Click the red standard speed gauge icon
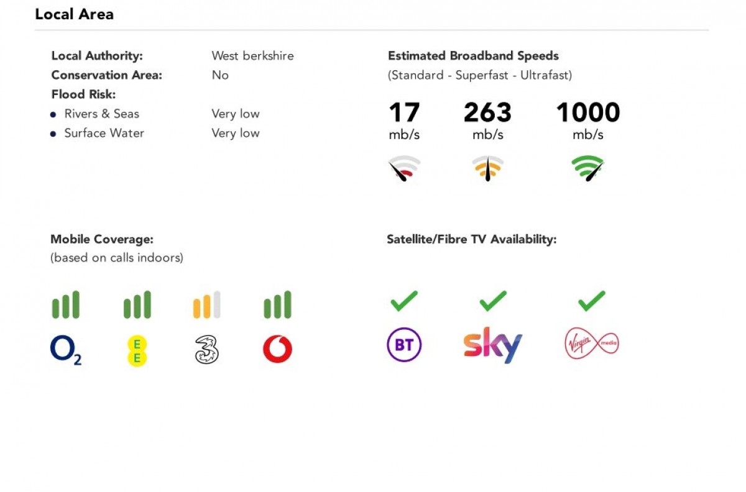 (404, 168)
